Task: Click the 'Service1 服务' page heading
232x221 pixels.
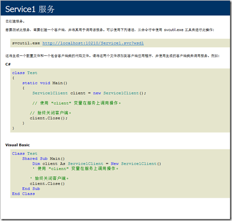Action: coord(30,9)
